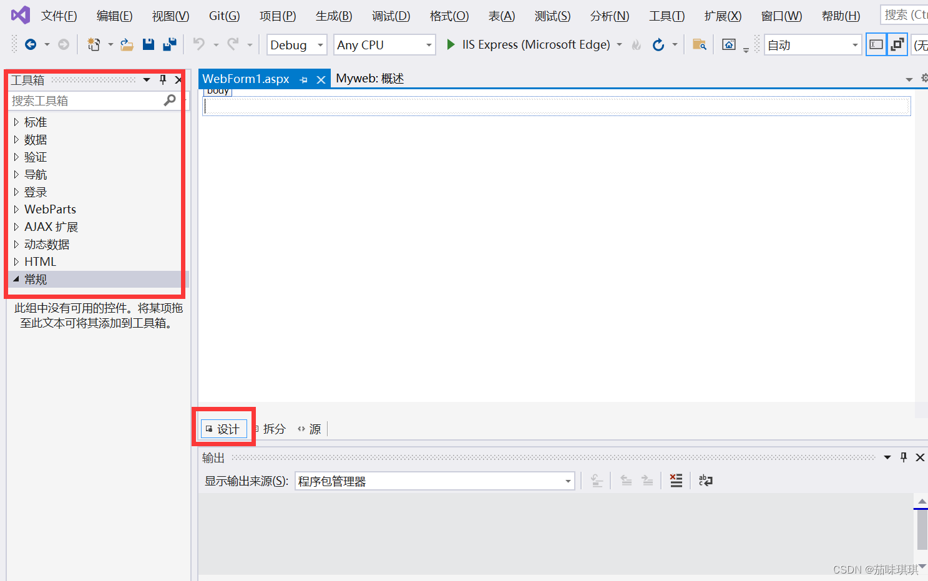Viewport: 928px width, 581px height.
Task: Switch to the Myweb: 概述 tab
Action: [x=370, y=79]
